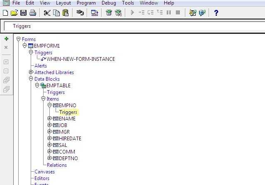
Task: Click the Step Out debug icon
Action: coord(160,12)
